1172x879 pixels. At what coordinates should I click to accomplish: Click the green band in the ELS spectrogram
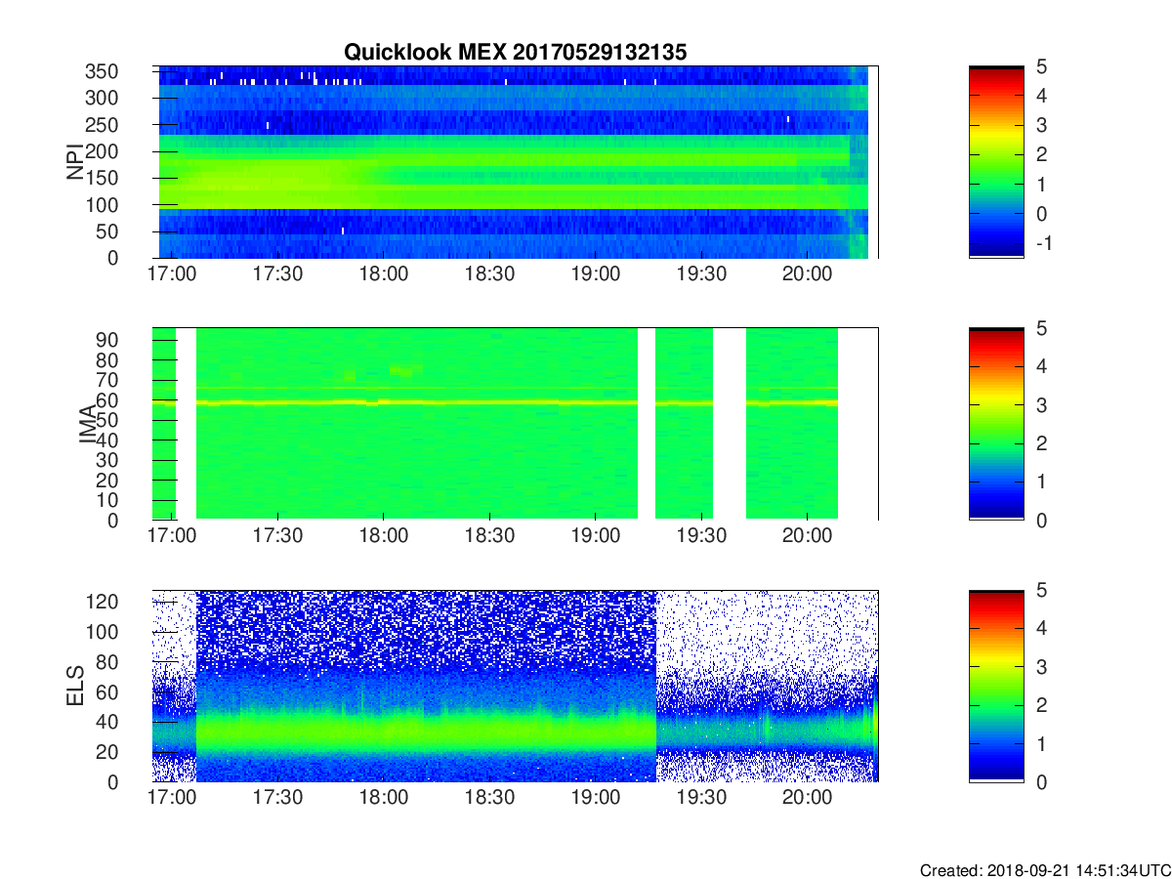tap(426, 730)
